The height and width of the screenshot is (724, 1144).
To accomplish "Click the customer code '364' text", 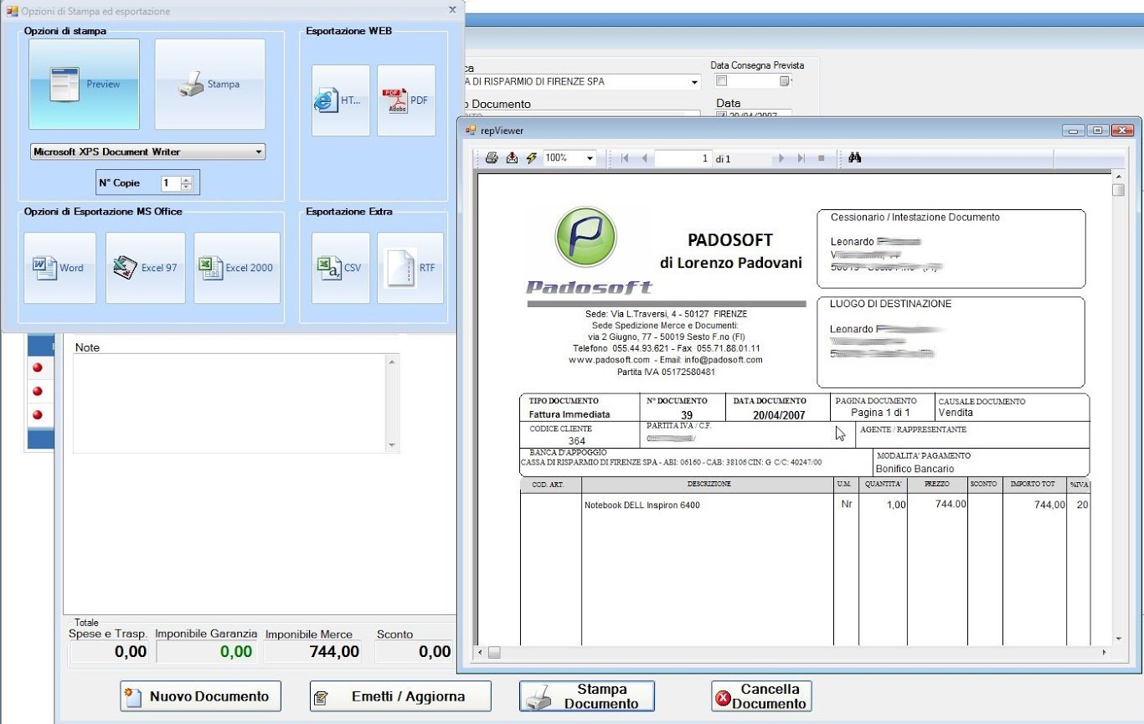I will pyautogui.click(x=576, y=441).
